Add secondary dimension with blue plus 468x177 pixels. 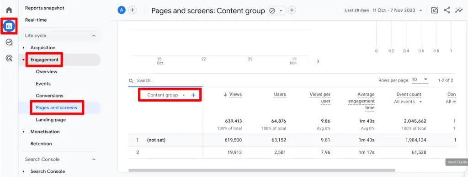[x=193, y=95]
